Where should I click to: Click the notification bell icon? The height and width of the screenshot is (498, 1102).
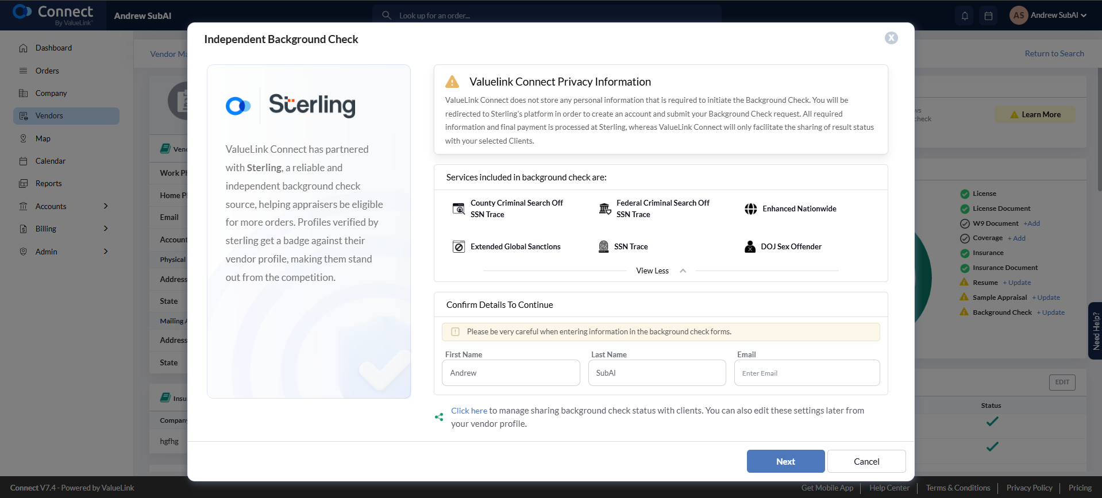[x=965, y=16]
